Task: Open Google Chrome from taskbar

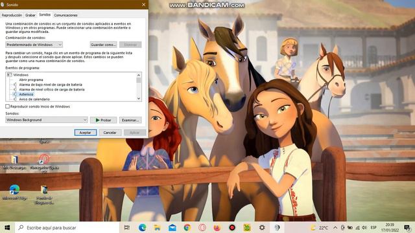Action: pos(187,227)
